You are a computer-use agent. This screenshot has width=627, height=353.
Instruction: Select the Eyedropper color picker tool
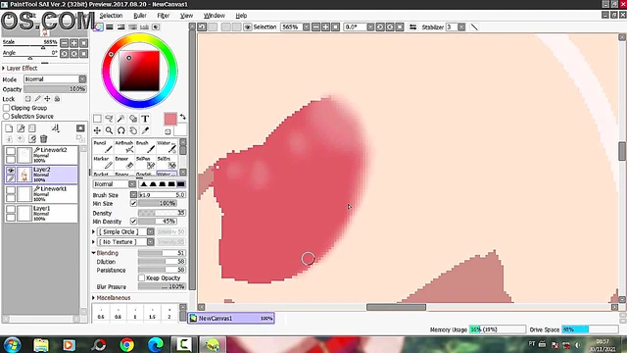[145, 130]
